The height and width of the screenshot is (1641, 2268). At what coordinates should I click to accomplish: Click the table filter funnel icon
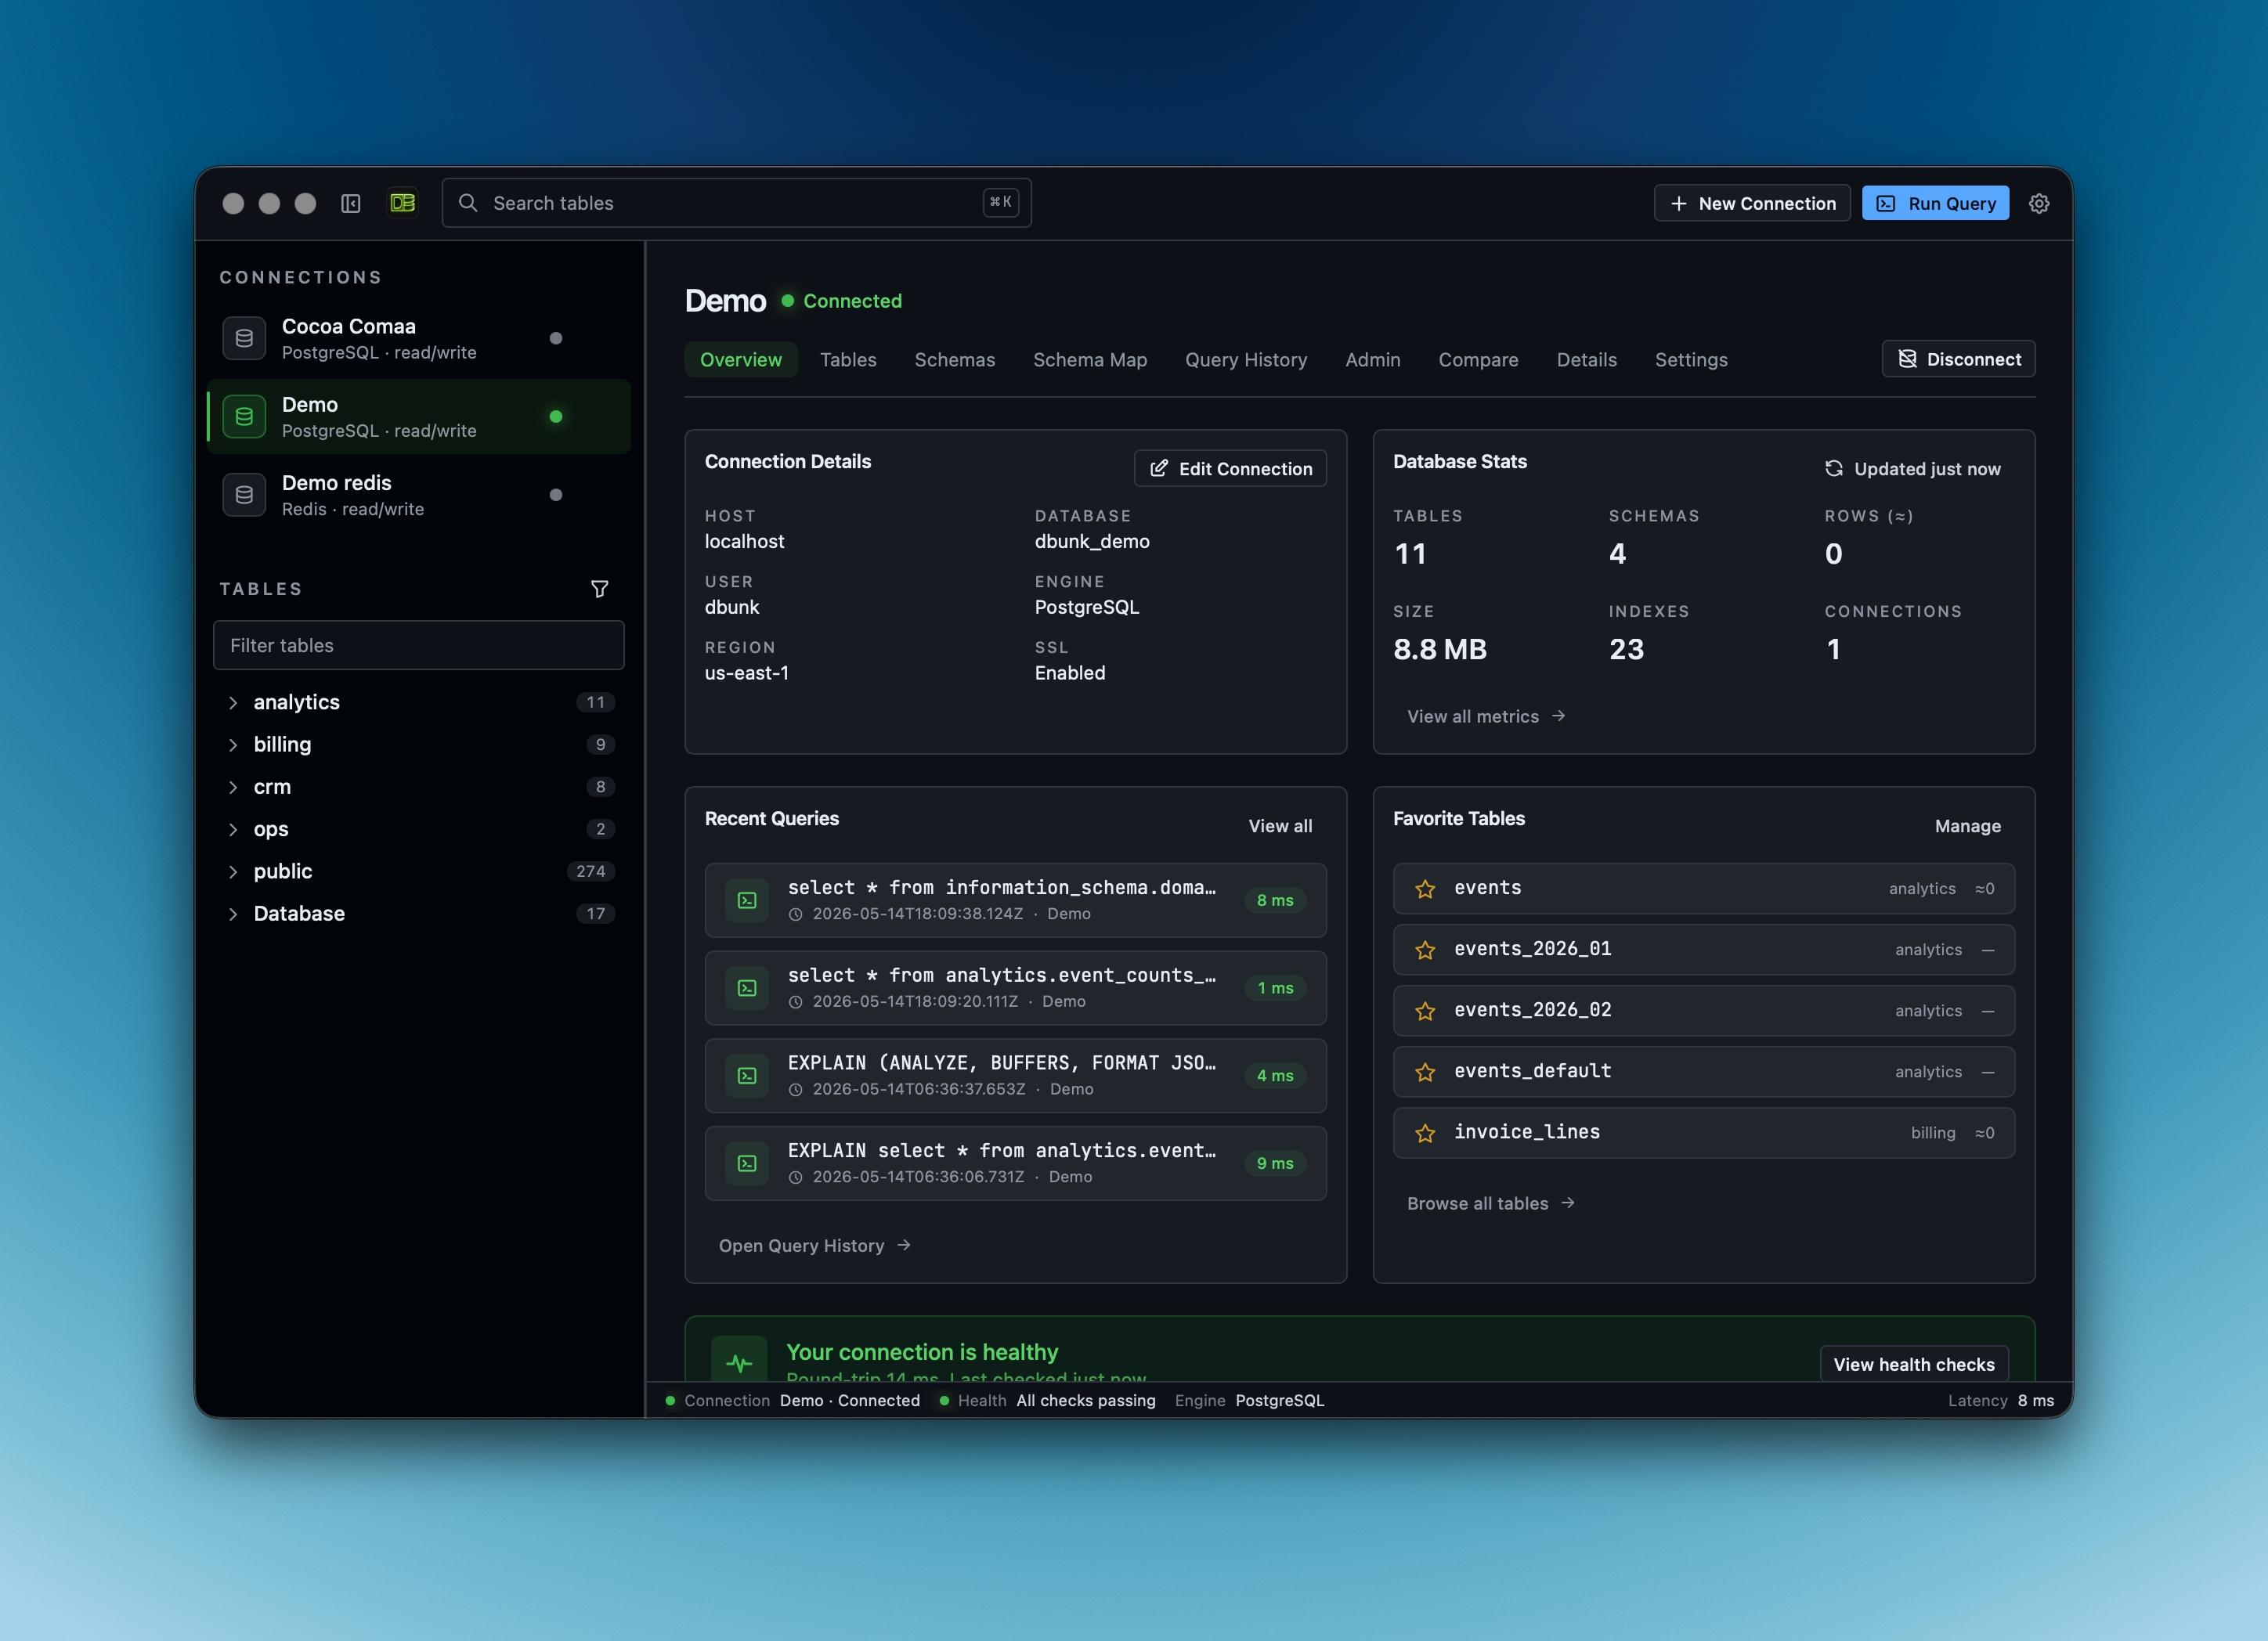(x=599, y=589)
